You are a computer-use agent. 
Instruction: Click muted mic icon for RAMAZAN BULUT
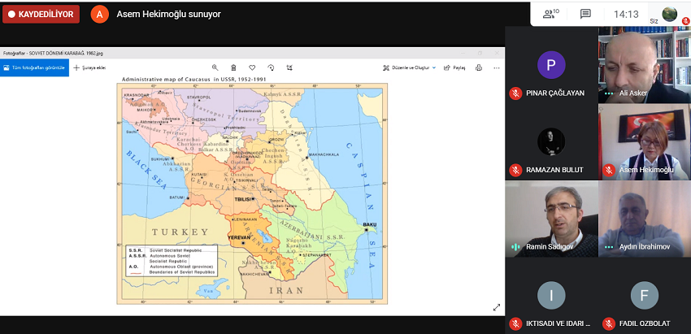tap(515, 170)
